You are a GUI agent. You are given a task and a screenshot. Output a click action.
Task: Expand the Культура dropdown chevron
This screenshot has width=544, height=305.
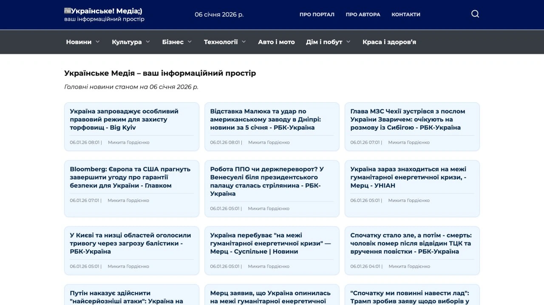tap(147, 42)
